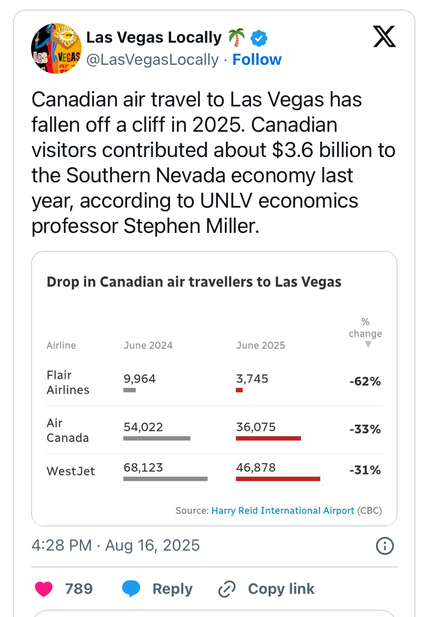Follow the LasVegasLocally account
The image size is (436, 617).
(257, 60)
